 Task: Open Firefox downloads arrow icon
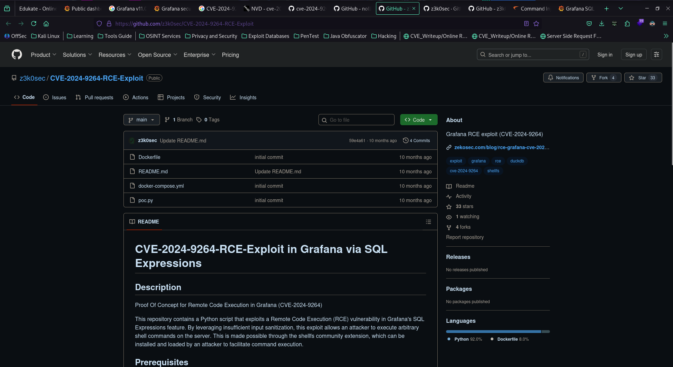(x=601, y=24)
